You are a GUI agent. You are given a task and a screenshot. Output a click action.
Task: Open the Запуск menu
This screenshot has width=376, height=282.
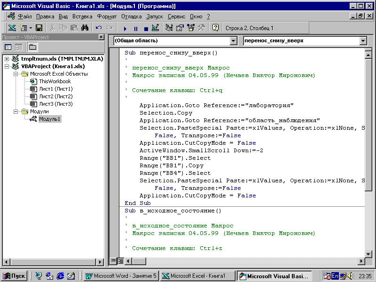tap(155, 16)
